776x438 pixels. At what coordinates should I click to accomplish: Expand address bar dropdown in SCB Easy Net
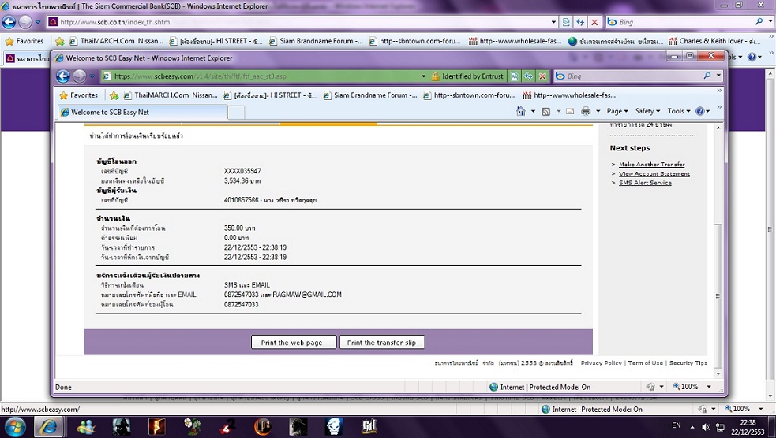click(424, 76)
